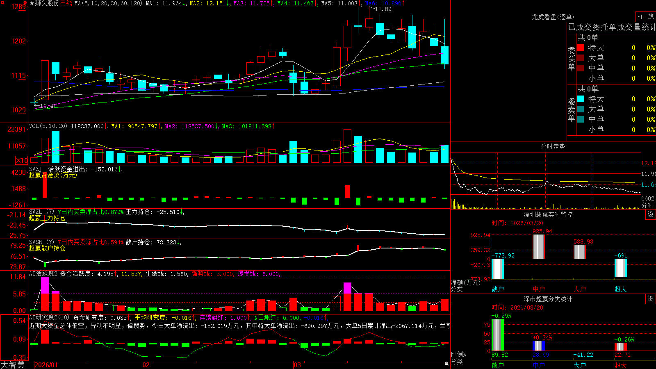Click the 时间: 2026/03/20 label in 实时监控
The height and width of the screenshot is (369, 656).
[517, 223]
